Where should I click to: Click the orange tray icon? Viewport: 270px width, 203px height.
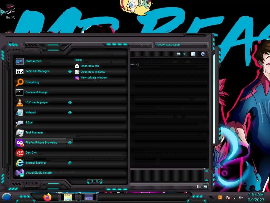click(220, 197)
